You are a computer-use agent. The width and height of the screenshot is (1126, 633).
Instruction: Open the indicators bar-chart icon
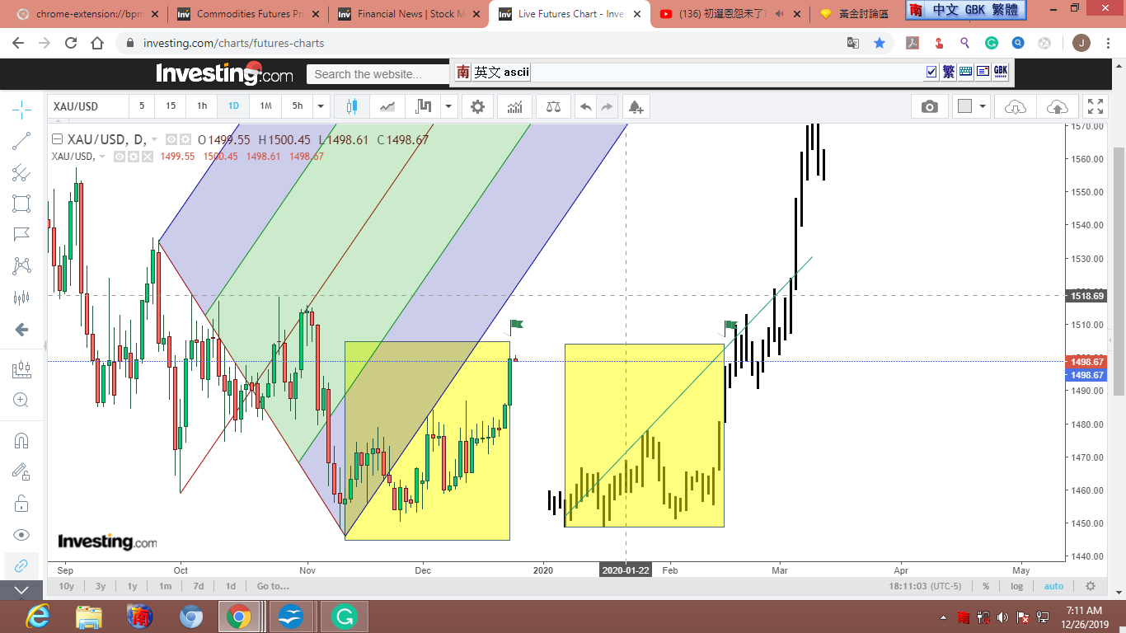click(x=515, y=106)
